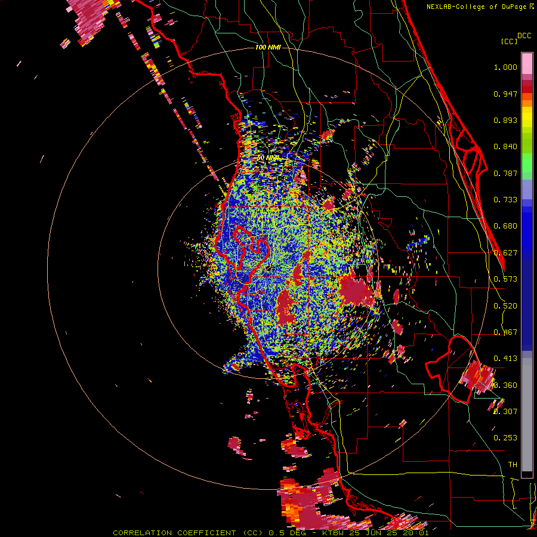The height and width of the screenshot is (537, 537).
Task: Click the 0.413 scale value
Action: tap(505, 359)
